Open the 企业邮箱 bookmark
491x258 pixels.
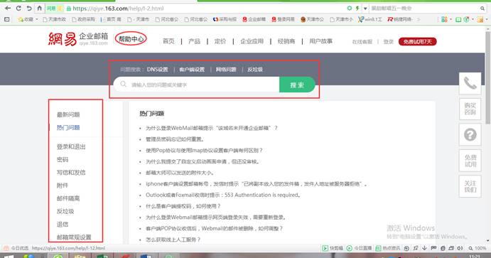[254, 19]
